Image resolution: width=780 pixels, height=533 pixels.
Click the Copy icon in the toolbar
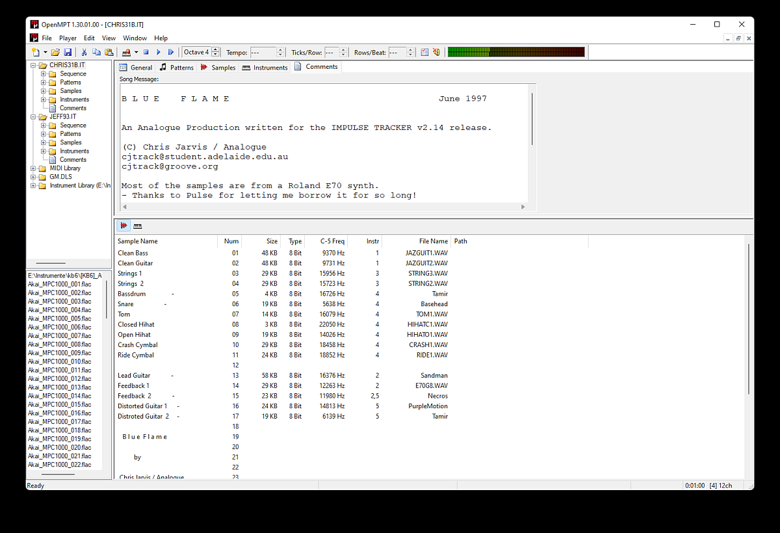[97, 52]
